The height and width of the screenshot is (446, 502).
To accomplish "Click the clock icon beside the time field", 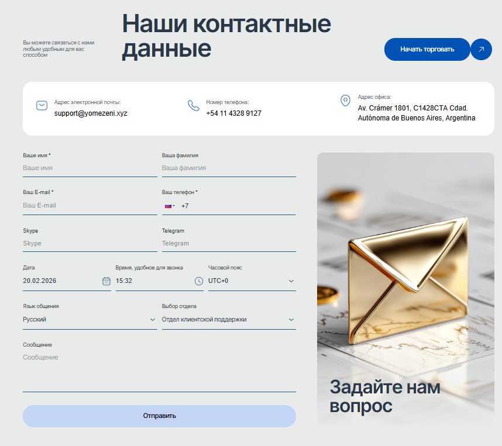I will [x=200, y=281].
